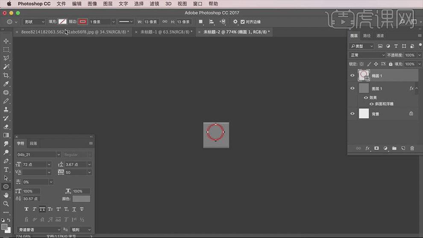Open the 正常 blend mode dropdown
This screenshot has height=238, width=423.
[x=367, y=55]
